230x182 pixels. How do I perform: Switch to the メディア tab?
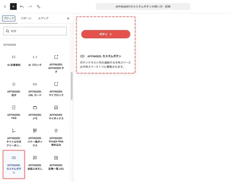(x=43, y=18)
